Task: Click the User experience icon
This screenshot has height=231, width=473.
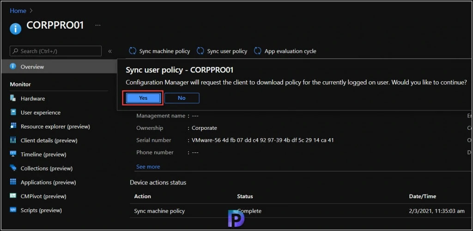Action: click(13, 112)
